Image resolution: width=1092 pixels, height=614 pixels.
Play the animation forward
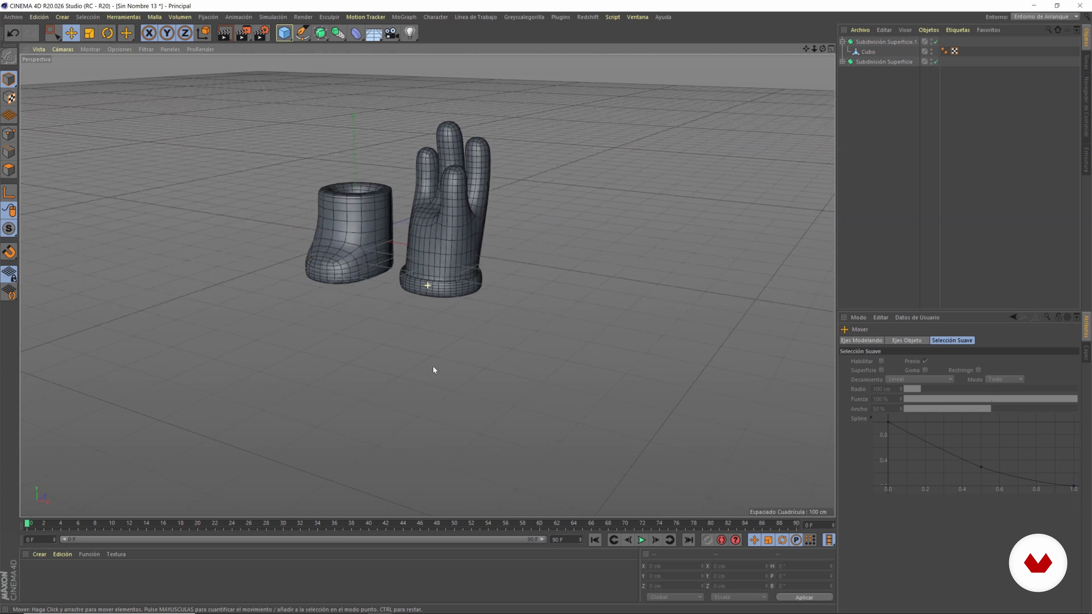pyautogui.click(x=641, y=540)
